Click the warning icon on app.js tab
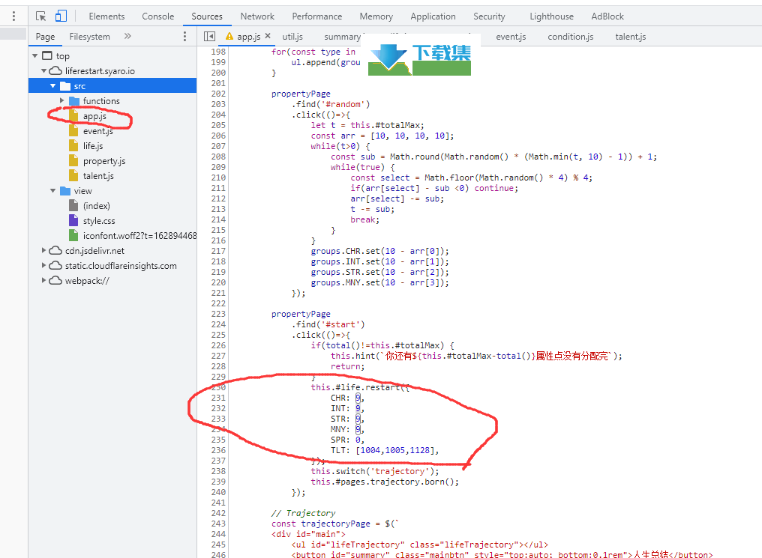Screen dimensions: 762x558 coord(229,37)
